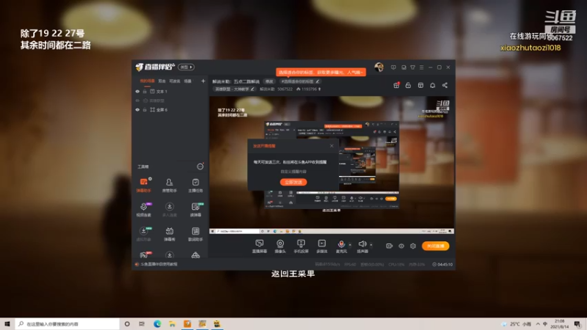
Task: Open the Windows Start menu
Action: coord(7,323)
